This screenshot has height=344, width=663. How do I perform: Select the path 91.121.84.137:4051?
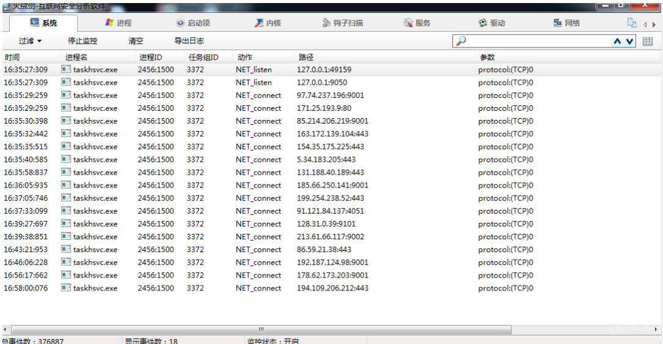click(330, 211)
